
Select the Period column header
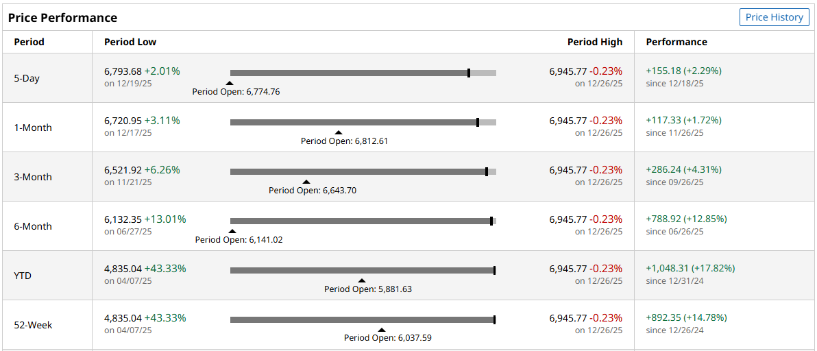29,42
